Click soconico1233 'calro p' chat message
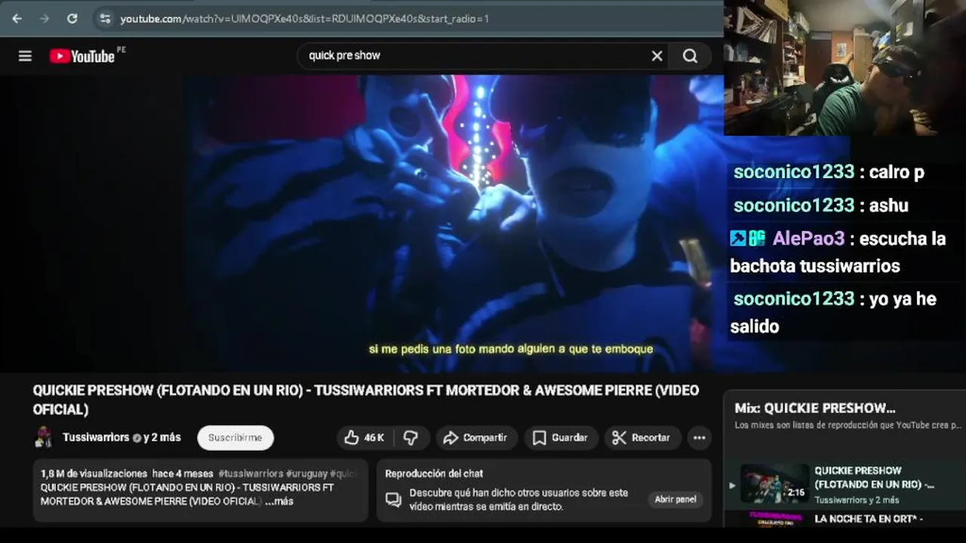 (x=829, y=172)
